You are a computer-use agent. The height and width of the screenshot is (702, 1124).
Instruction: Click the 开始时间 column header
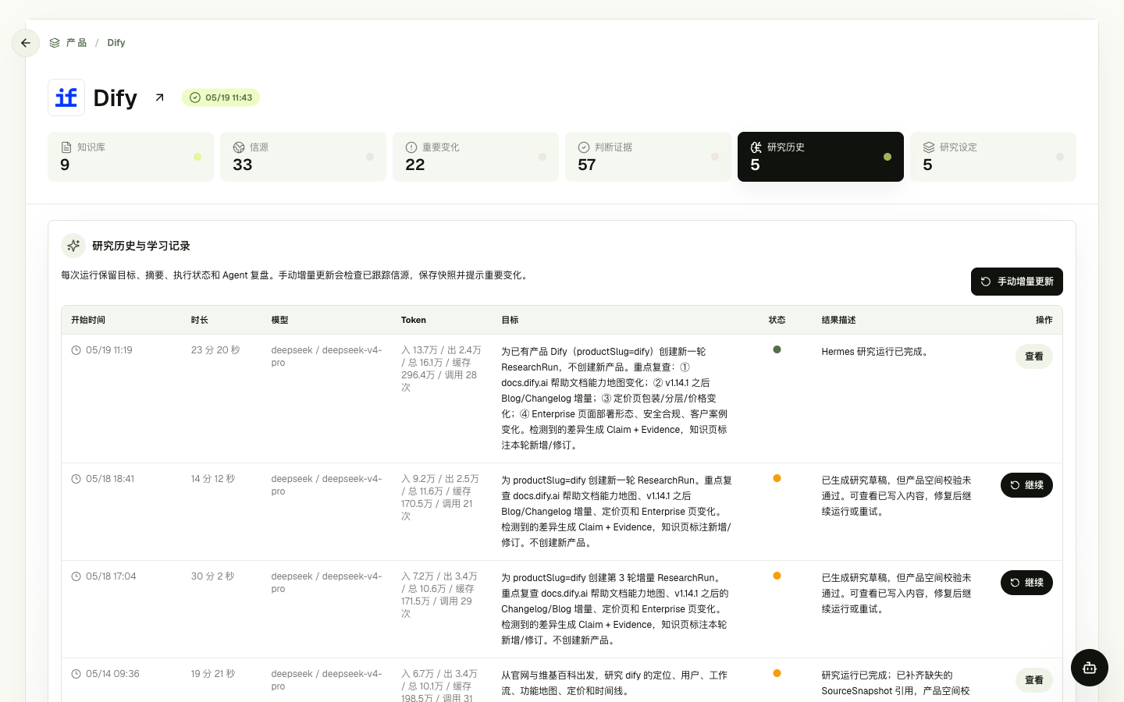pyautogui.click(x=88, y=320)
